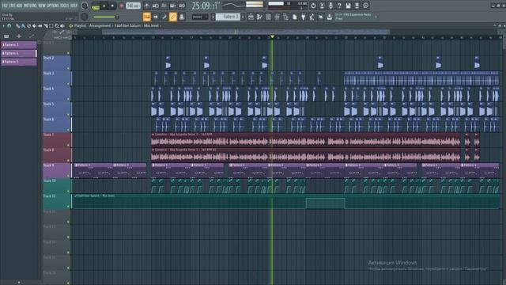Click the auto scrolling arrow icon
The height and width of the screenshot is (285, 506).
(156, 17)
